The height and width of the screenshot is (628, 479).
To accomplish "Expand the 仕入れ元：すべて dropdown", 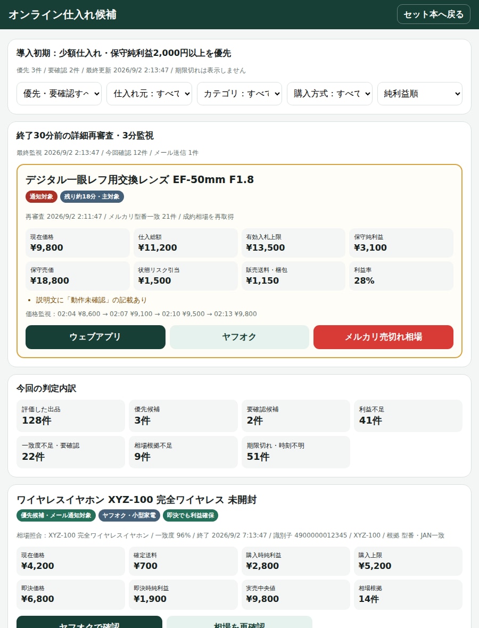I will pos(149,94).
